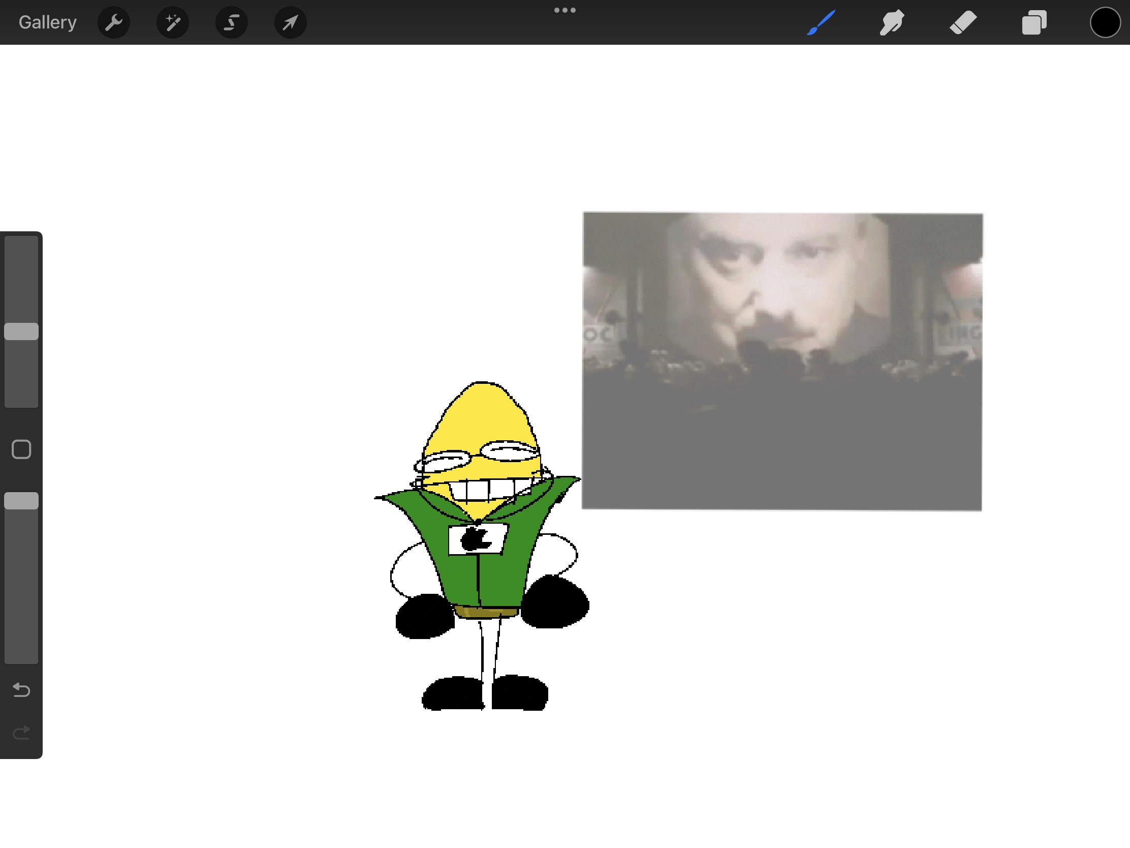Return to the Gallery

pyautogui.click(x=47, y=22)
